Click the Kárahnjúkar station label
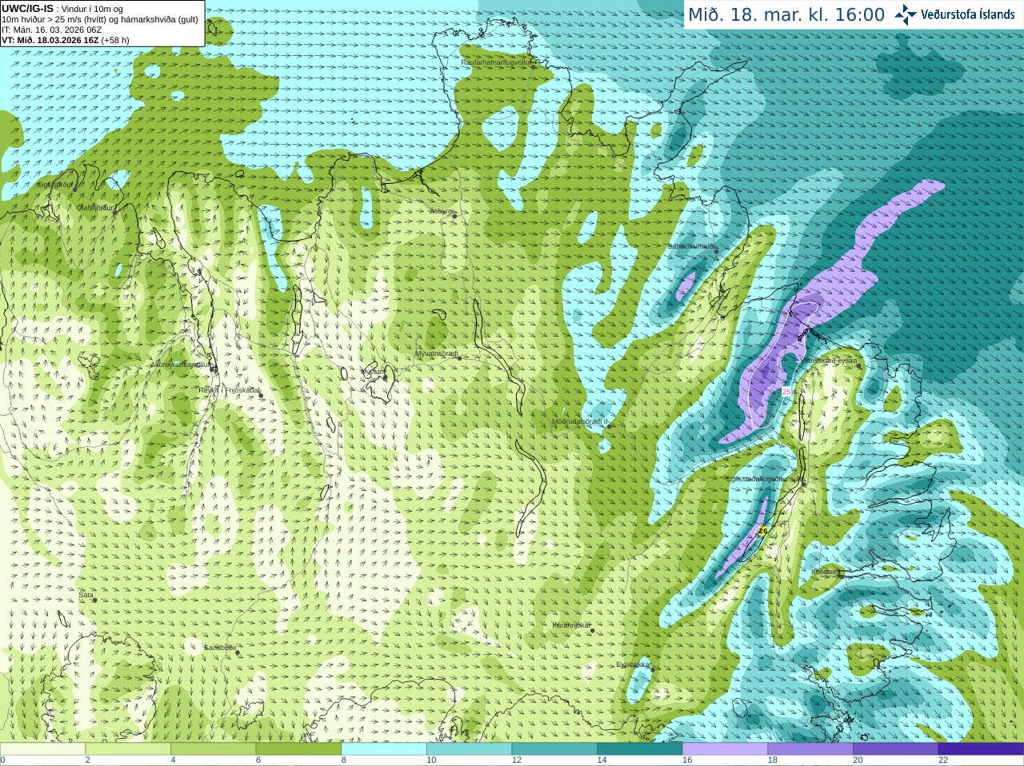1024x766 pixels. [571, 626]
